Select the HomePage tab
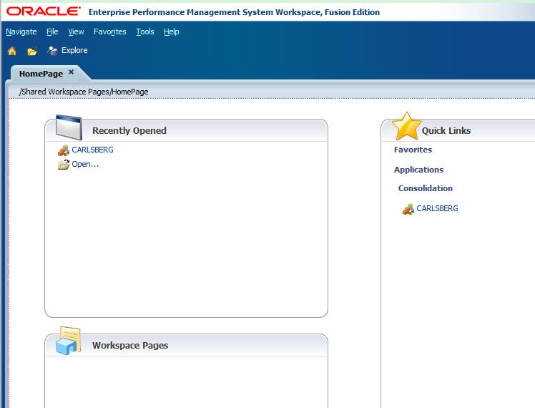Image resolution: width=535 pixels, height=408 pixels. tap(41, 74)
